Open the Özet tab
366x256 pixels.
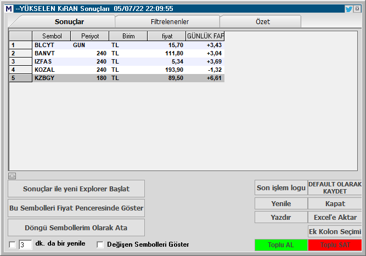pos(263,22)
